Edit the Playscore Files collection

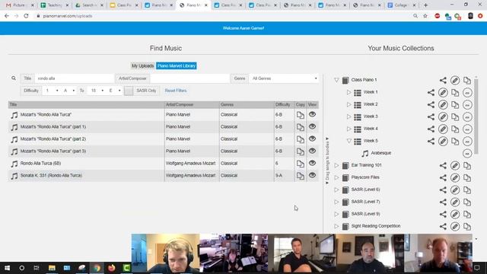click(455, 177)
